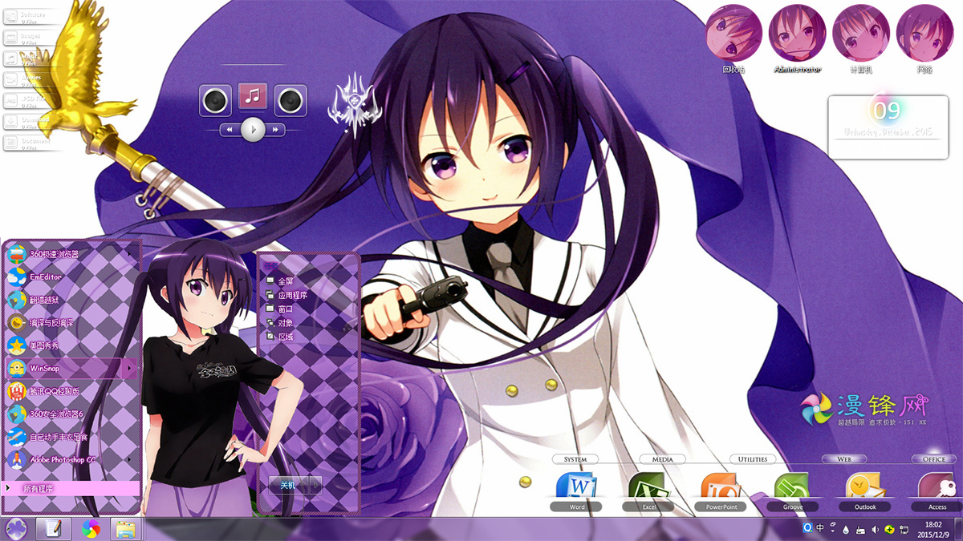Open 自己动手丰衣足食 start menu entry
This screenshot has height=541, width=963.
(x=72, y=437)
